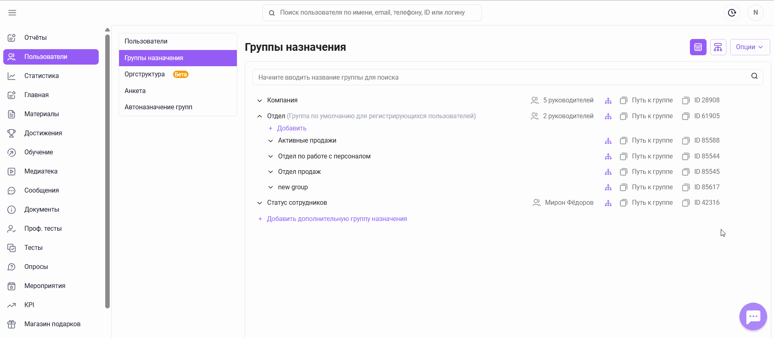Open Тесты in sidebar

point(51,248)
